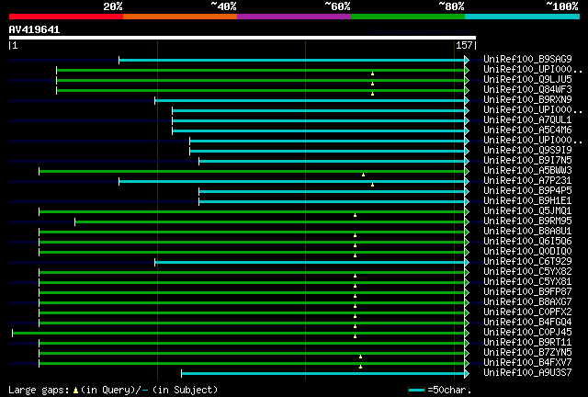The width and height of the screenshot is (588, 397).
Task: Click the Large gaps legend text
Action: (39, 390)
